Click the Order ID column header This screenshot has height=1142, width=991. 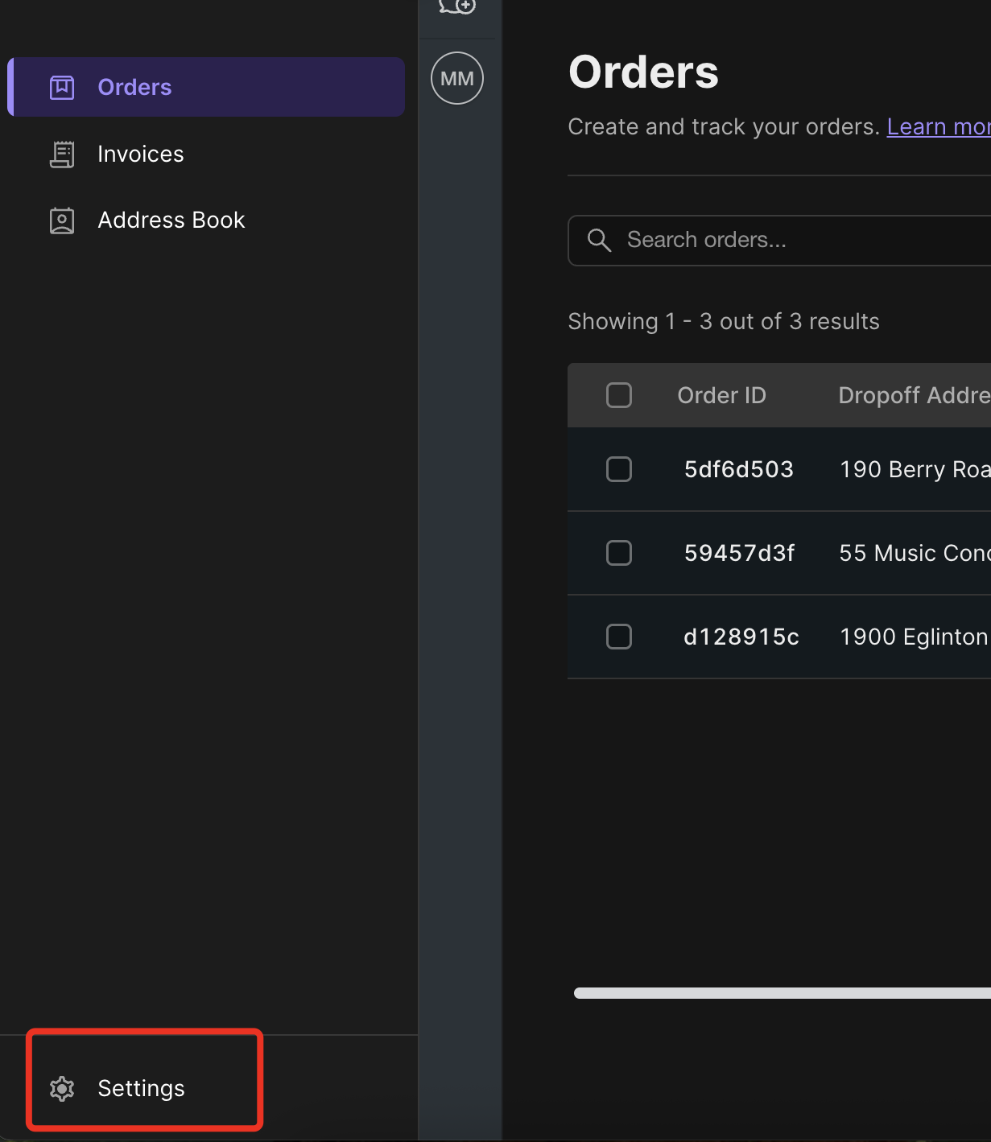[721, 395]
